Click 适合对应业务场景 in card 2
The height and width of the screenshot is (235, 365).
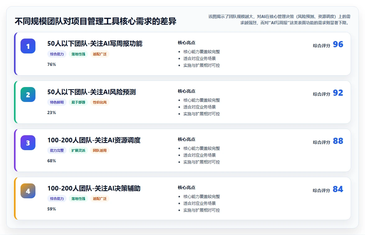pyautogui.click(x=200, y=107)
